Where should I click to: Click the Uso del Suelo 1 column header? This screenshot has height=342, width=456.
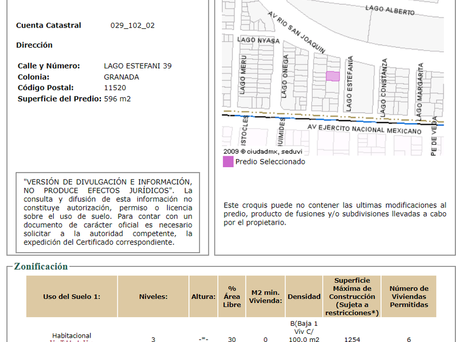[x=72, y=296]
